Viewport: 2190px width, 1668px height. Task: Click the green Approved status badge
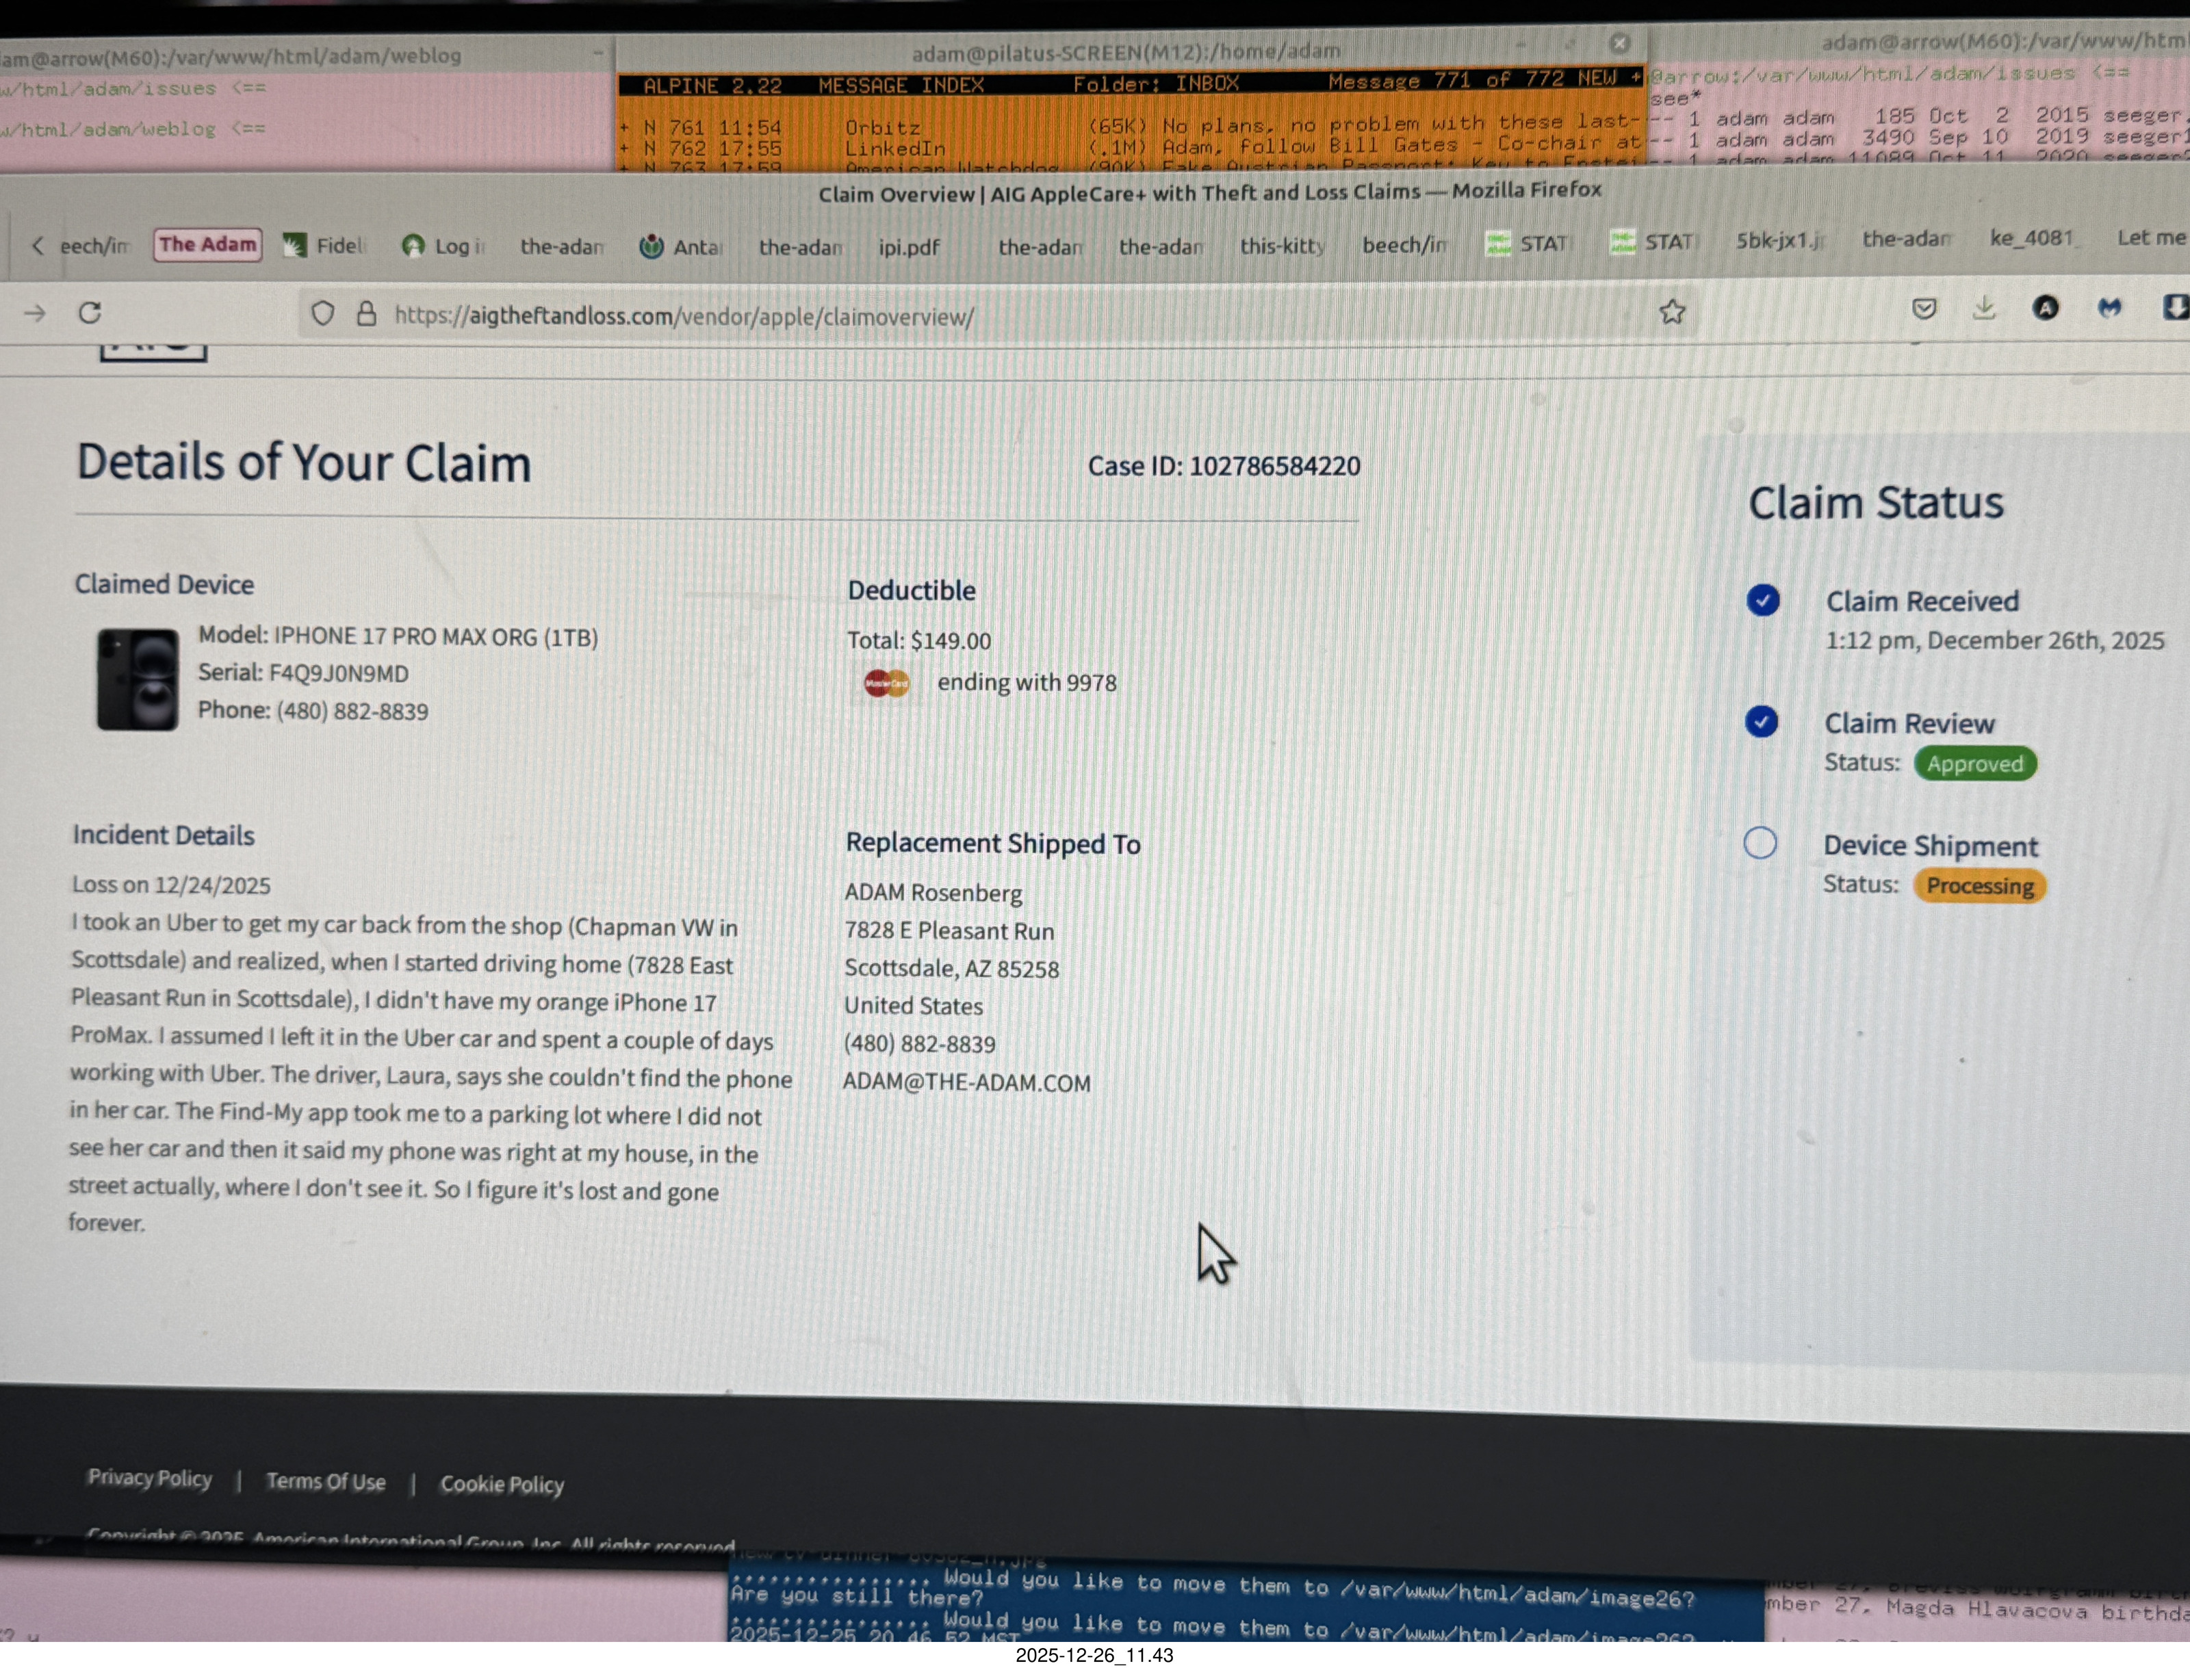1974,764
